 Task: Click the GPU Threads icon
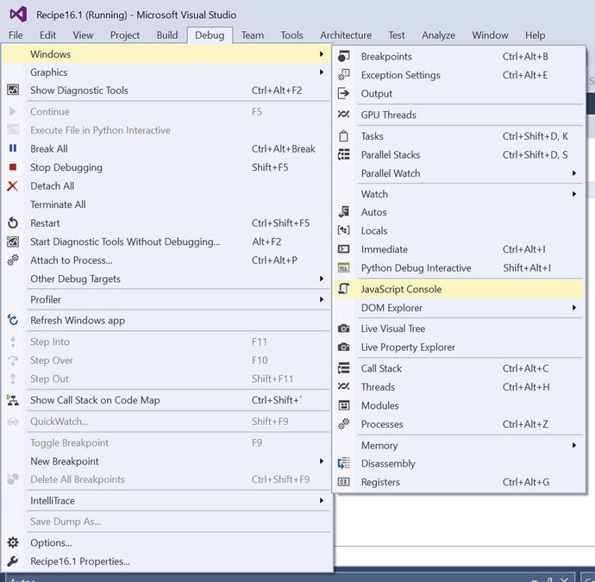[x=344, y=114]
